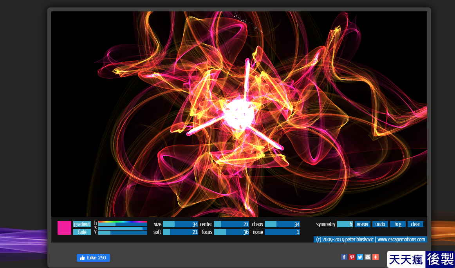455x268 pixels.
Task: Adjust the noise slider
Action: click(282, 232)
